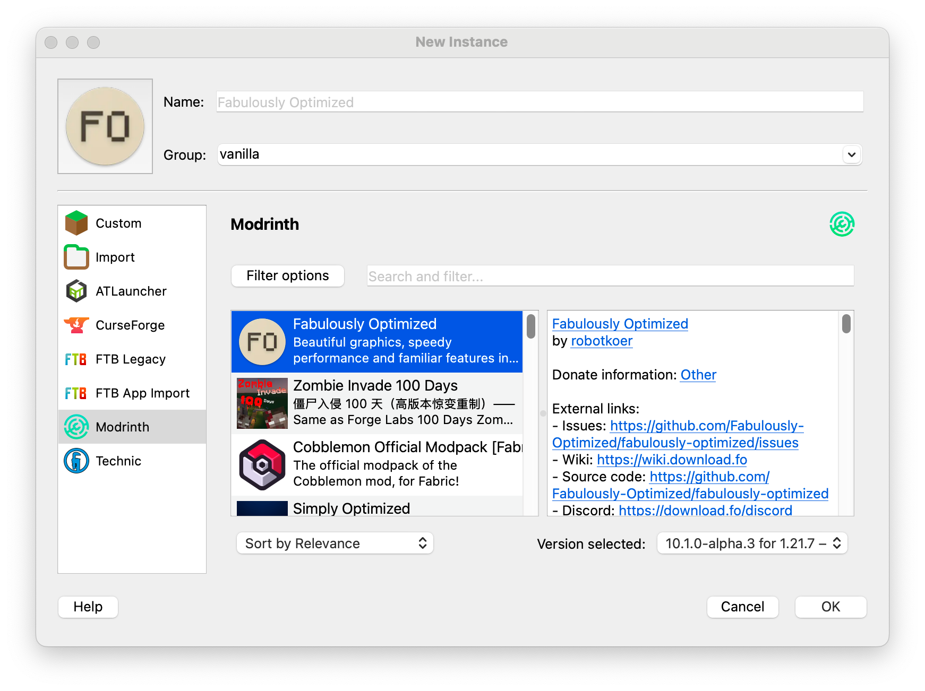Switch to the Import page
Image resolution: width=925 pixels, height=691 pixels.
click(x=132, y=257)
